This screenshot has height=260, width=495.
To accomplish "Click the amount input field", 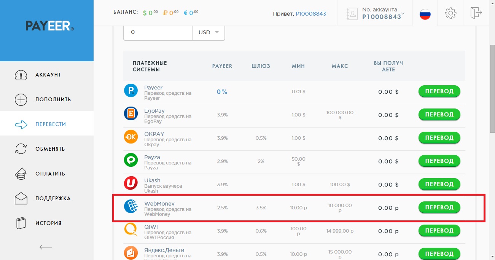I will pos(158,32).
